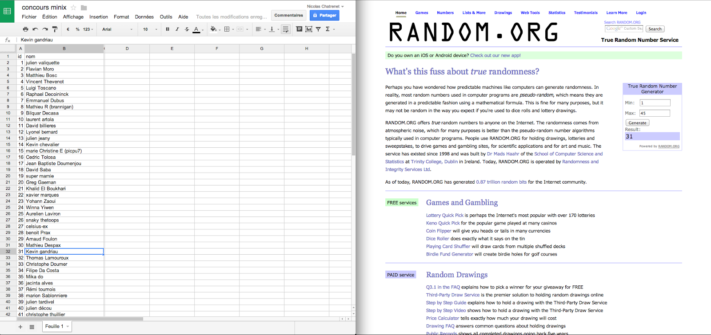Screen dimensions: 711x335
Task: Open the functions sigma dropdown
Action: 330,29
